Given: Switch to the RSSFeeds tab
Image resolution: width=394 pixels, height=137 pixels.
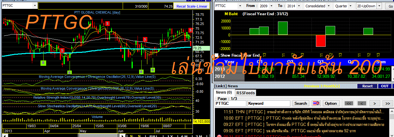Looking at the screenshot, I should (x=246, y=93).
